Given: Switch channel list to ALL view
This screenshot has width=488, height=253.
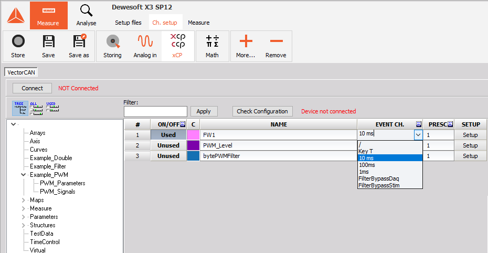Looking at the screenshot, I should point(36,108).
